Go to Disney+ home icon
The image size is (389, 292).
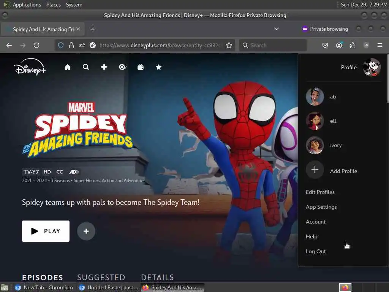click(68, 67)
